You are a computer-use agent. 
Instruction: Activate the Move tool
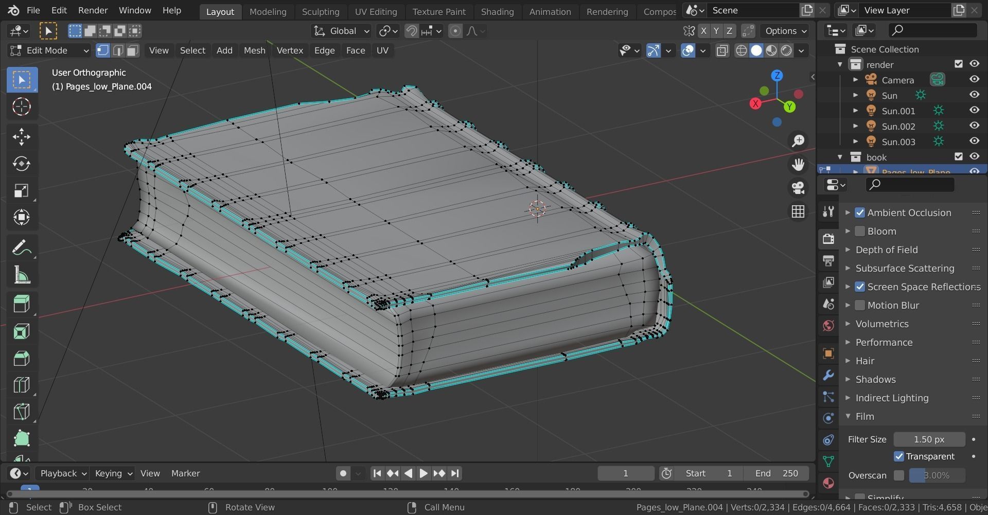(x=22, y=136)
